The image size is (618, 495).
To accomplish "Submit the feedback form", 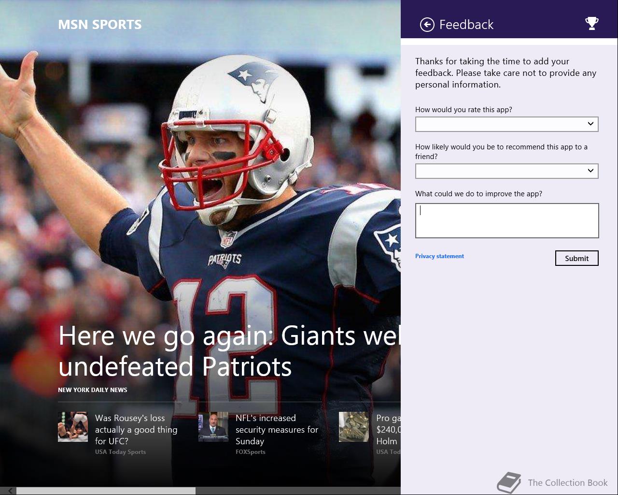I will [x=576, y=258].
